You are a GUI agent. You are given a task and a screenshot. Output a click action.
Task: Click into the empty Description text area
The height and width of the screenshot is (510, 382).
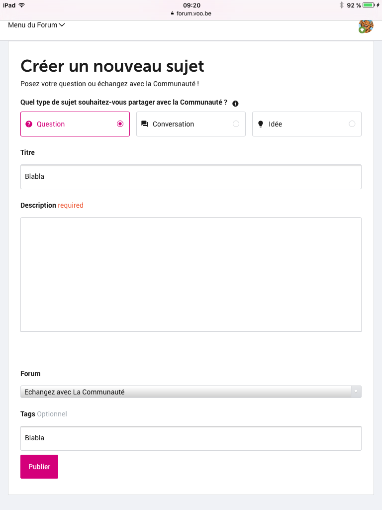pyautogui.click(x=191, y=274)
